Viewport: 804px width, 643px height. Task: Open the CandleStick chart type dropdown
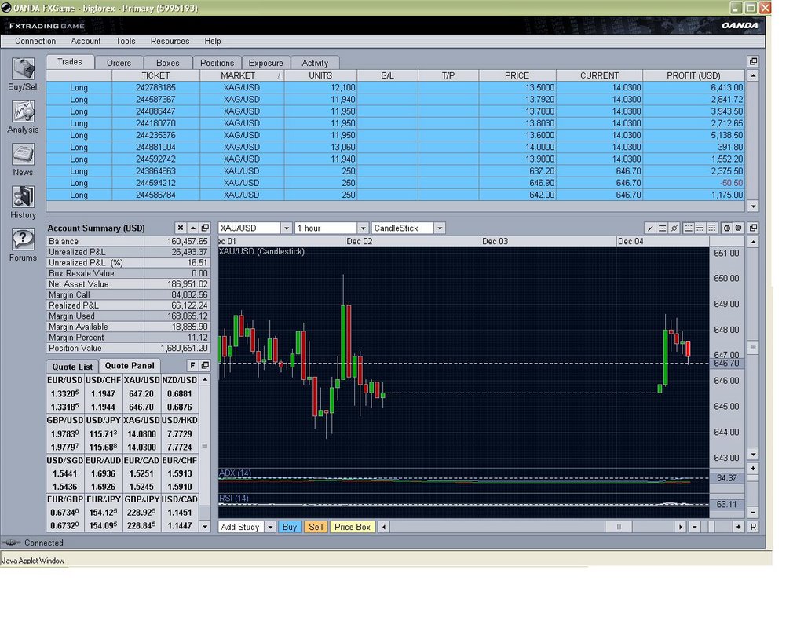click(x=440, y=228)
